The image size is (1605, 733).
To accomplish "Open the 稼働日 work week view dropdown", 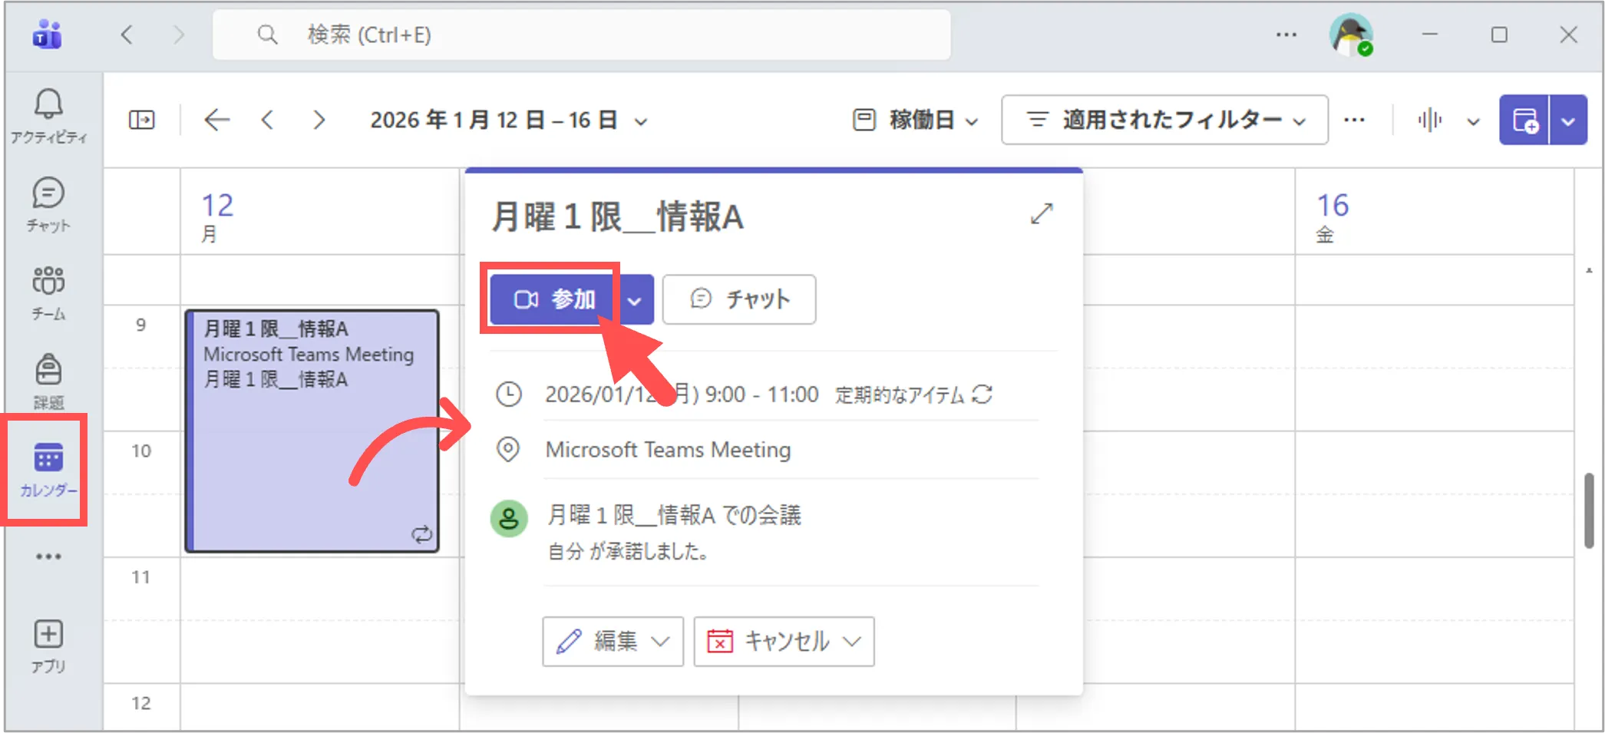I will 916,121.
